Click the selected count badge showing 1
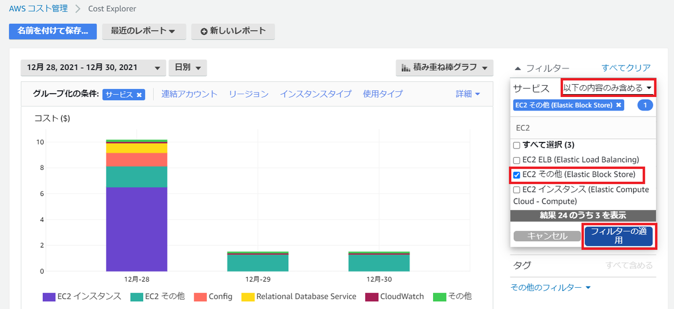674x309 pixels. pos(645,105)
